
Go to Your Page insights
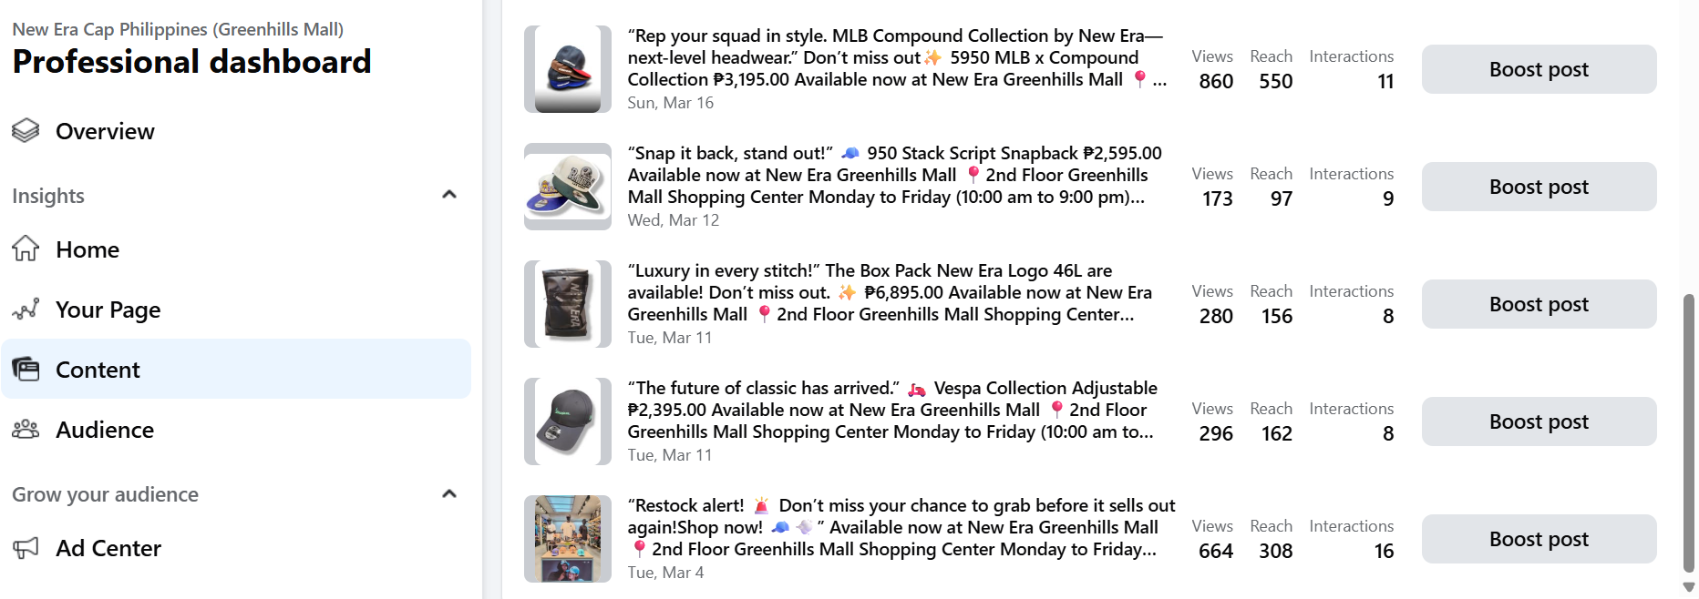(108, 310)
